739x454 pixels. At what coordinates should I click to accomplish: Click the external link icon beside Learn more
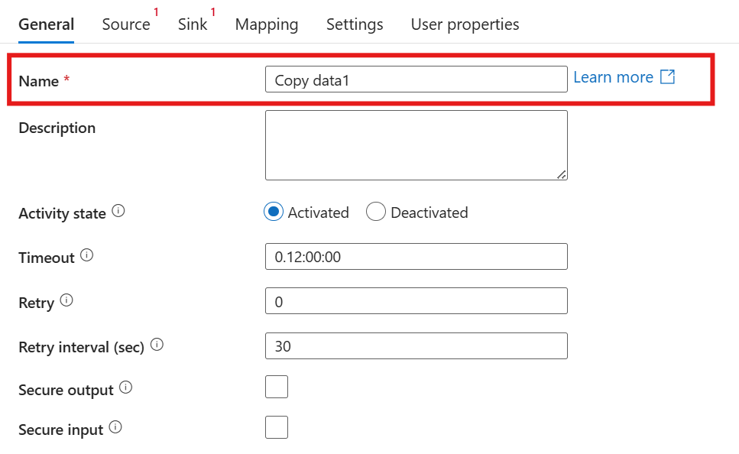[x=667, y=77]
